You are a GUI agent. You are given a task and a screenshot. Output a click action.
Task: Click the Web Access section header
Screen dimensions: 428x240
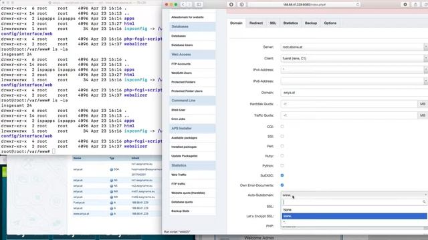[193, 55]
